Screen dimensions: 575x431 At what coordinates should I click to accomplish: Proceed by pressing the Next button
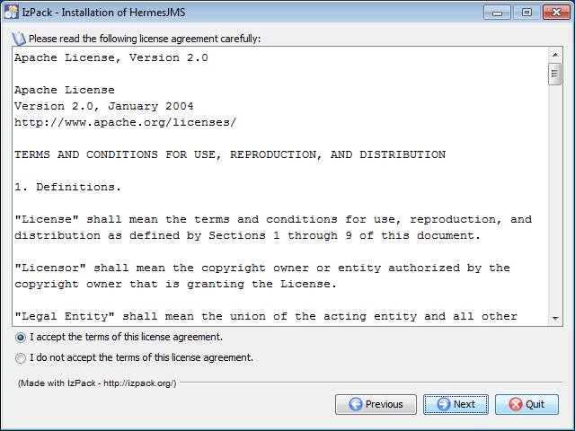(x=456, y=404)
